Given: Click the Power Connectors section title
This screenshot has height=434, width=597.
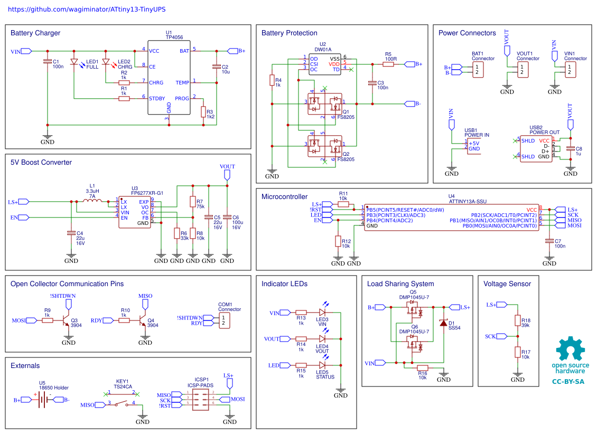Looking at the screenshot, I should (467, 33).
